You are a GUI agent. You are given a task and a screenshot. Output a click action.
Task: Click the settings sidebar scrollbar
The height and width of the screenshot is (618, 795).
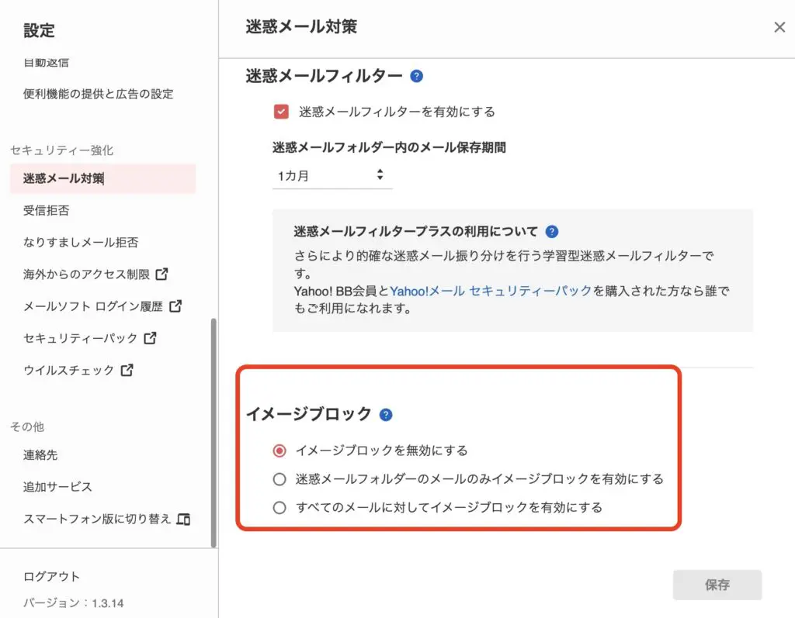point(214,433)
